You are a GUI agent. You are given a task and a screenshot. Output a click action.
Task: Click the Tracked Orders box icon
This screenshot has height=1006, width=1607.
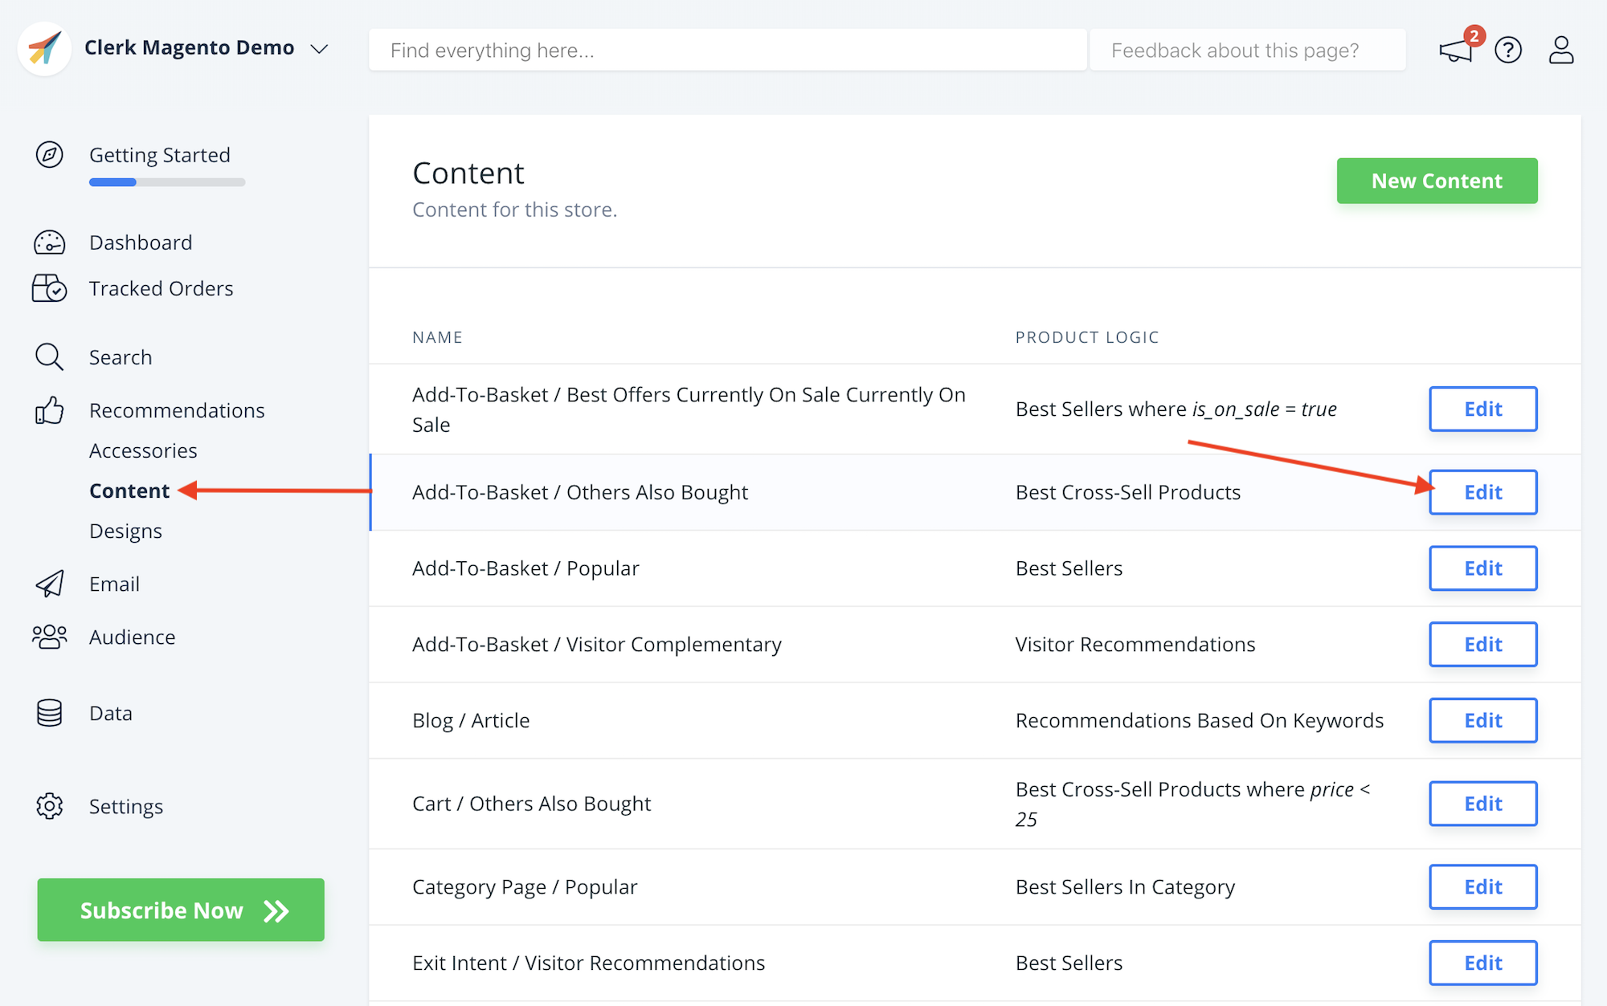[49, 288]
